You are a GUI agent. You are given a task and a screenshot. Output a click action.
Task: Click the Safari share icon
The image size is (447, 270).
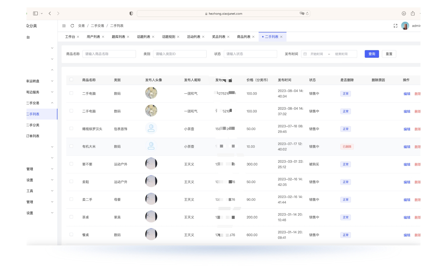(413, 13)
